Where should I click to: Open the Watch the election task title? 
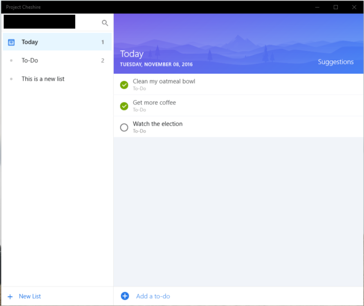coord(157,124)
